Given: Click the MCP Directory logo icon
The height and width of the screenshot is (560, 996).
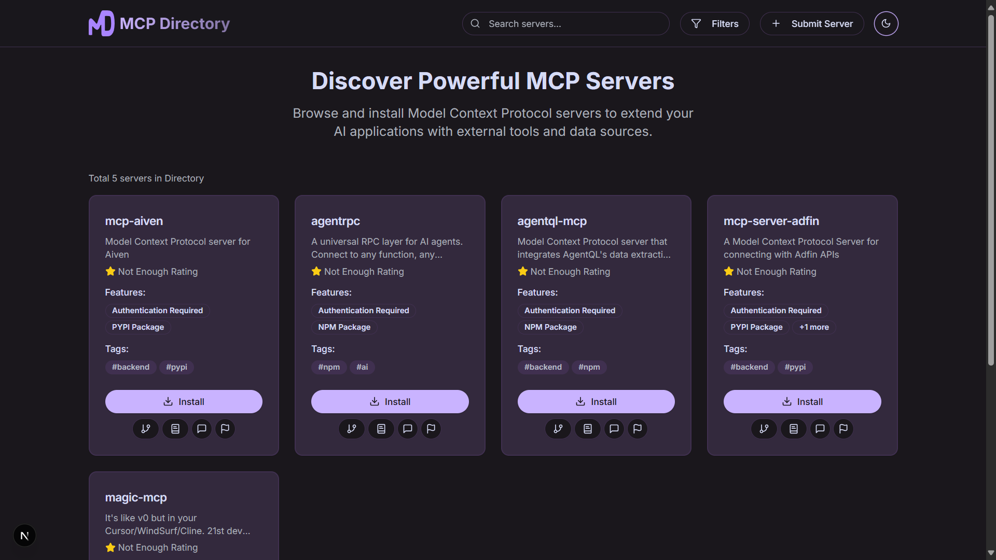Looking at the screenshot, I should (x=101, y=23).
